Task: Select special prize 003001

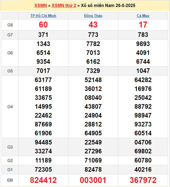Action: click(x=93, y=180)
